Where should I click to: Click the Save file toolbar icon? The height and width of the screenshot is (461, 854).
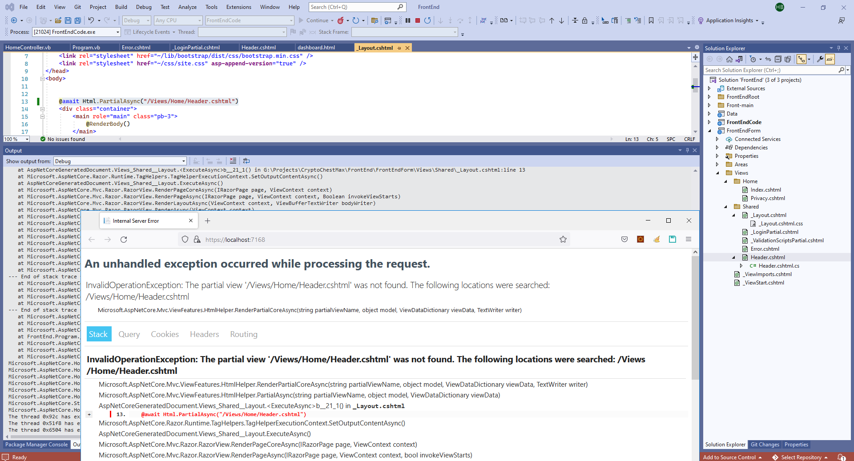pos(68,20)
